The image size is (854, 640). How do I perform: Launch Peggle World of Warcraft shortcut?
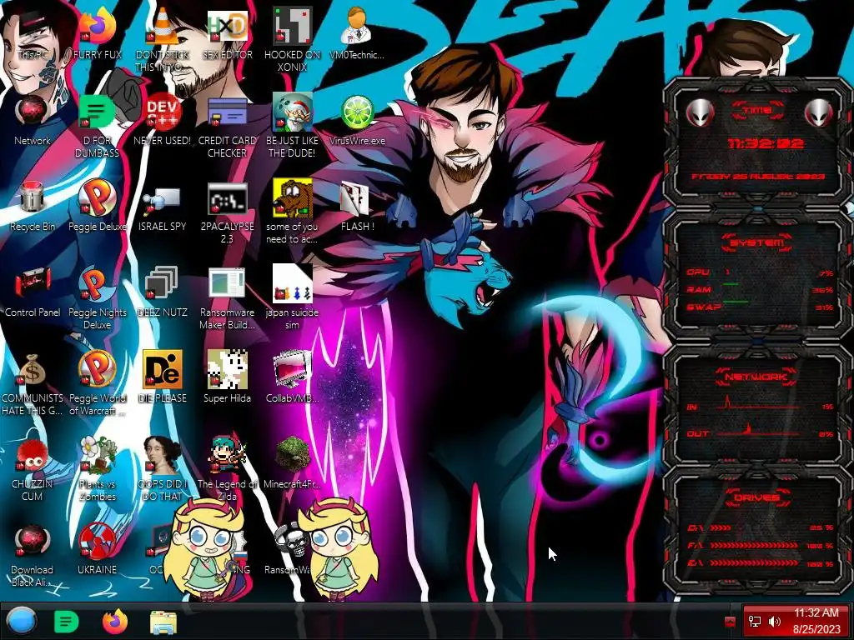pyautogui.click(x=98, y=384)
